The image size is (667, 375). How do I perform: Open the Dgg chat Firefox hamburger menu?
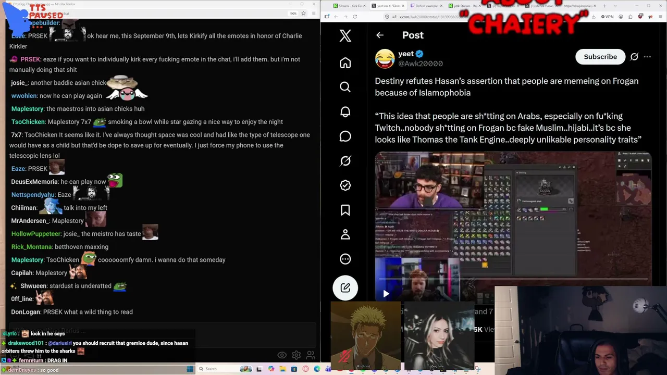tap(314, 13)
